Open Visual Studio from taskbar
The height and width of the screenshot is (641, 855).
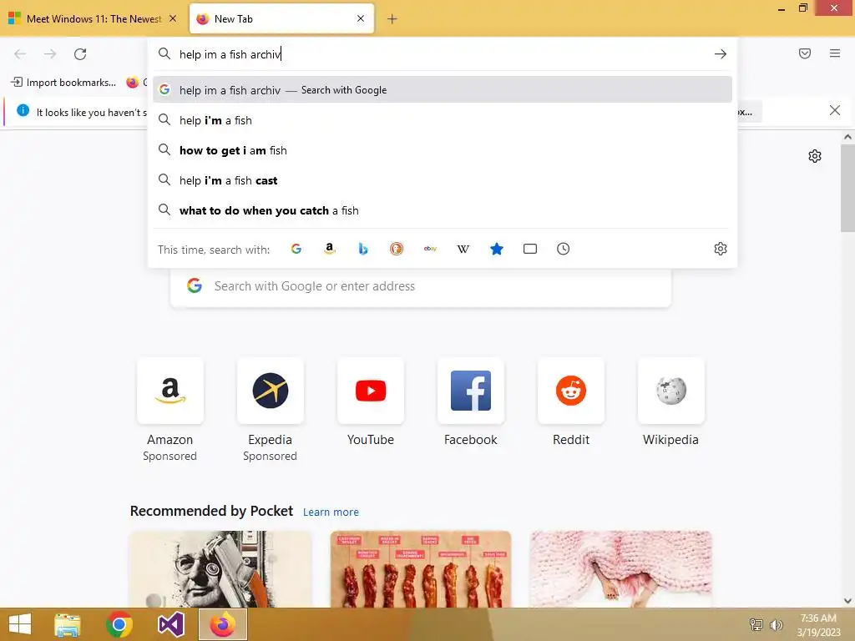pyautogui.click(x=170, y=624)
